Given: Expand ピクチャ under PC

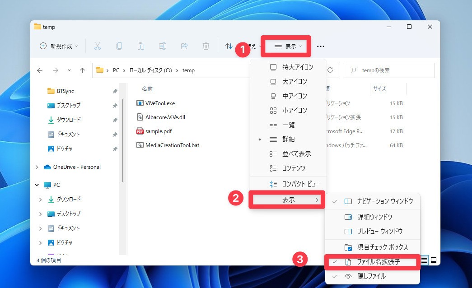Looking at the screenshot, I should 40,243.
